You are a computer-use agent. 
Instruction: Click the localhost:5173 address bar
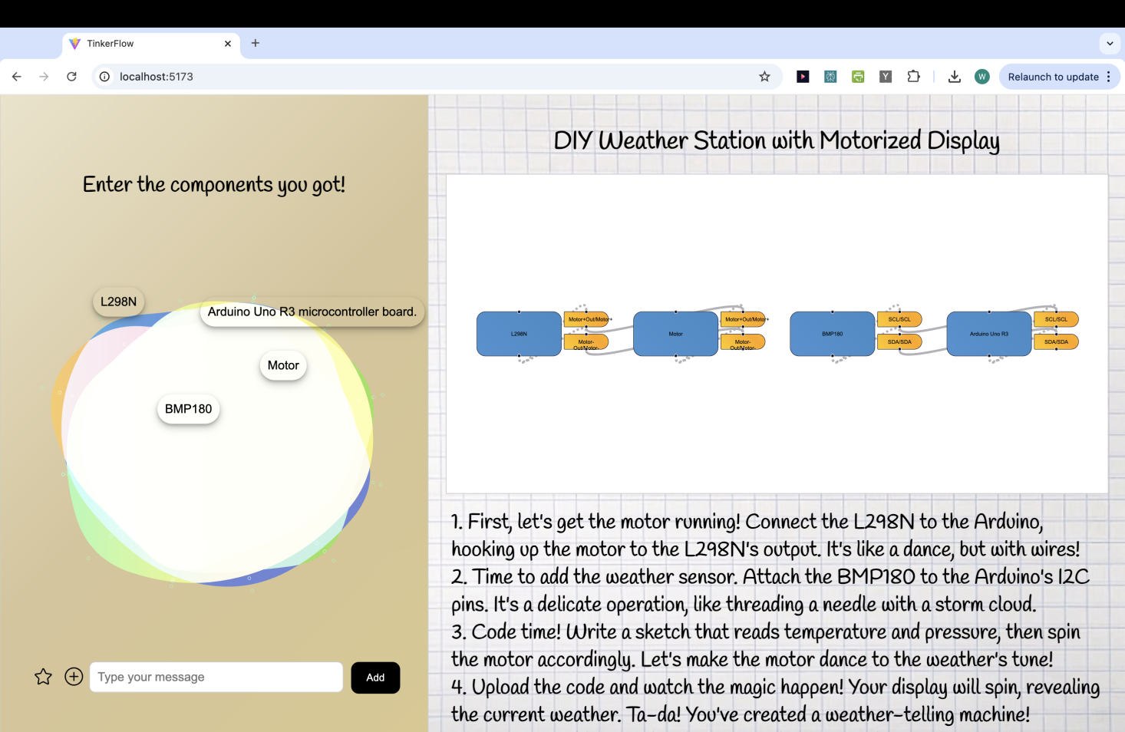(x=436, y=77)
